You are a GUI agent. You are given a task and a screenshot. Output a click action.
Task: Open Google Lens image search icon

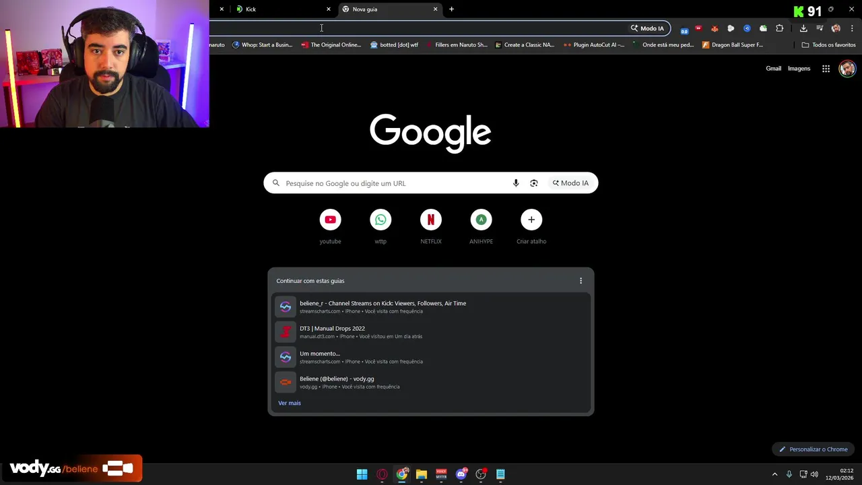coord(534,183)
